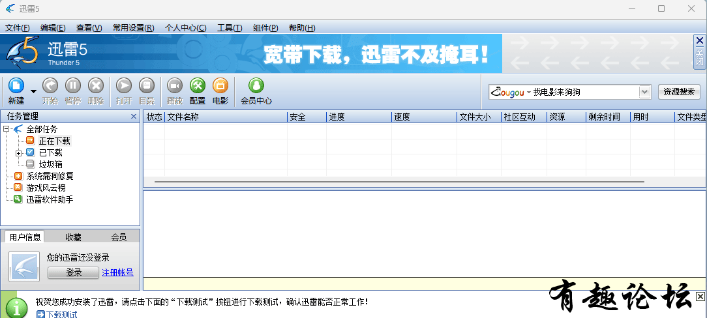The height and width of the screenshot is (318, 707).
Task: Open 游戏风云榜 in the tree
Action: 46,188
